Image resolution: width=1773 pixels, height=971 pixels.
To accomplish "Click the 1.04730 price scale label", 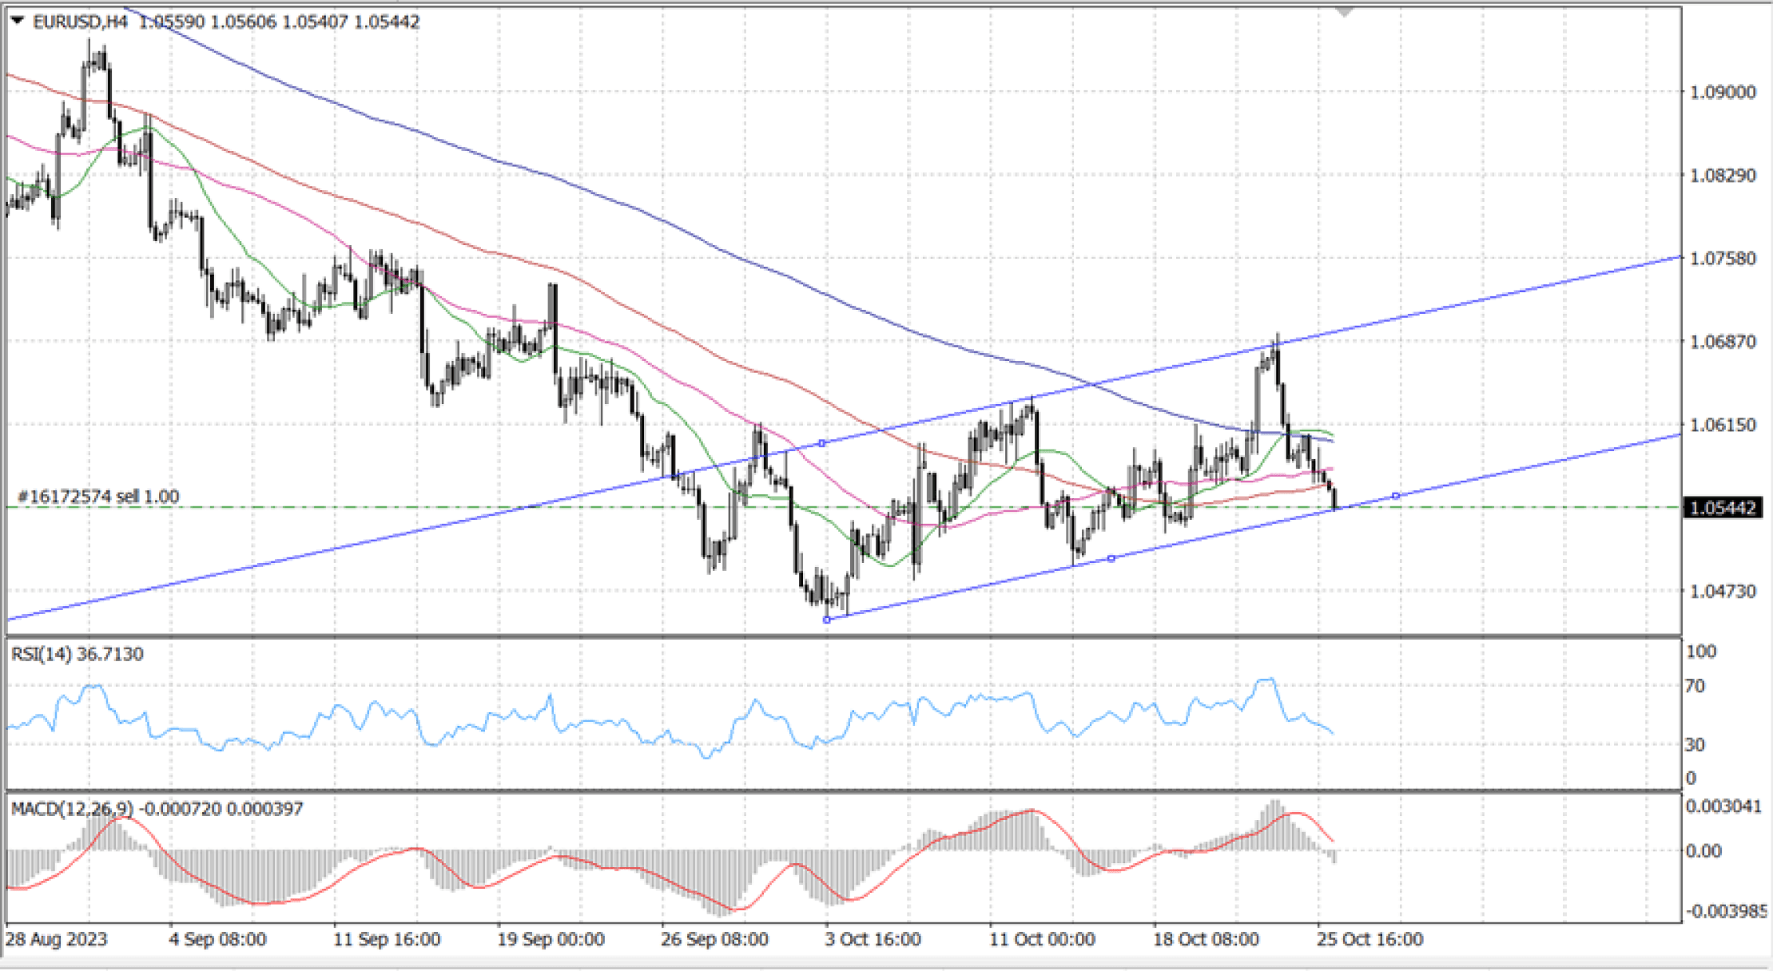I will tap(1723, 591).
